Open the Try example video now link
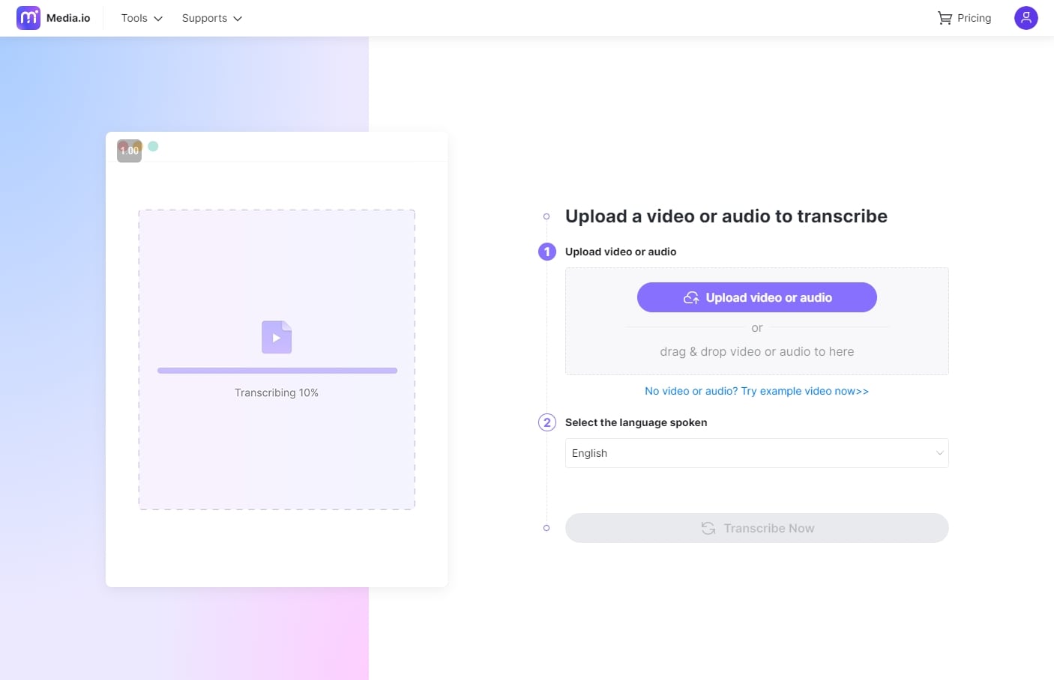Viewport: 1054px width, 680px height. pos(756,391)
